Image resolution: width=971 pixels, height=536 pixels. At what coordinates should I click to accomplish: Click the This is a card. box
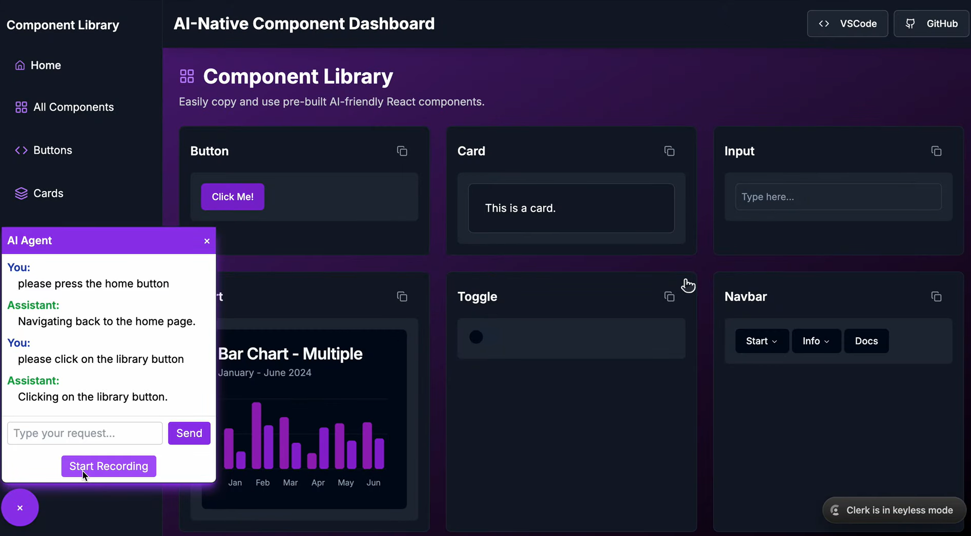coord(571,208)
